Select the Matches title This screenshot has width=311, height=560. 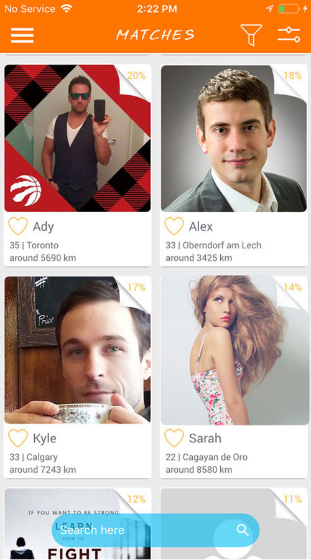click(155, 35)
